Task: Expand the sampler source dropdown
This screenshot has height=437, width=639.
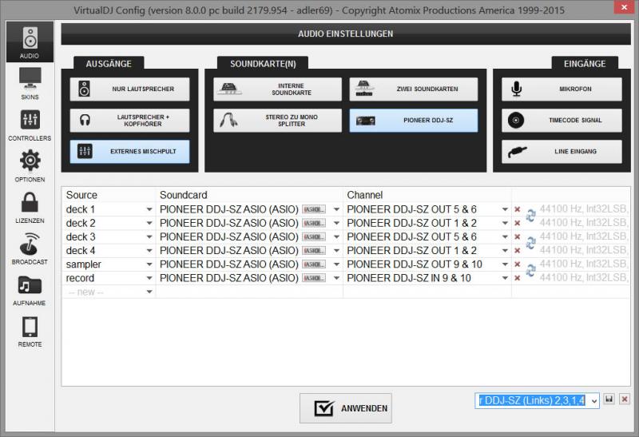Action: click(x=149, y=264)
